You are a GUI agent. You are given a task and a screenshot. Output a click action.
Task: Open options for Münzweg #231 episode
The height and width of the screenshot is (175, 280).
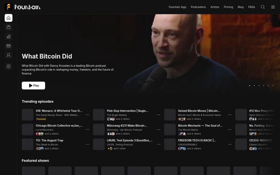click(159, 129)
